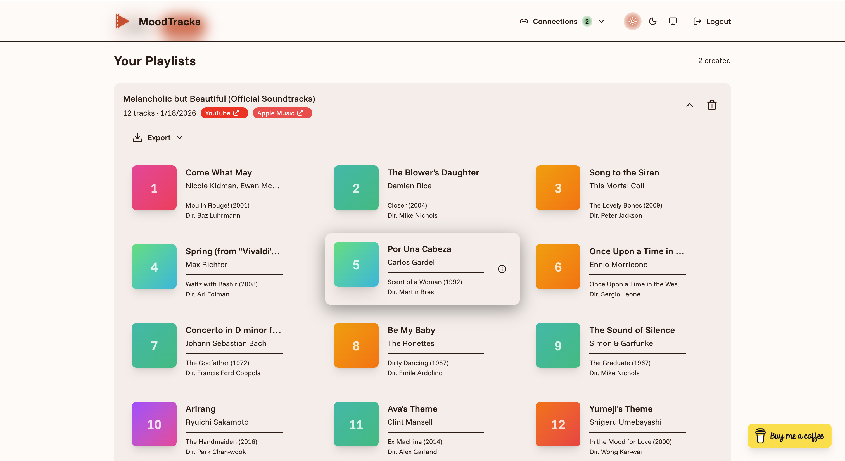Click track 1 tile for Come What May
The height and width of the screenshot is (461, 845).
(x=154, y=188)
